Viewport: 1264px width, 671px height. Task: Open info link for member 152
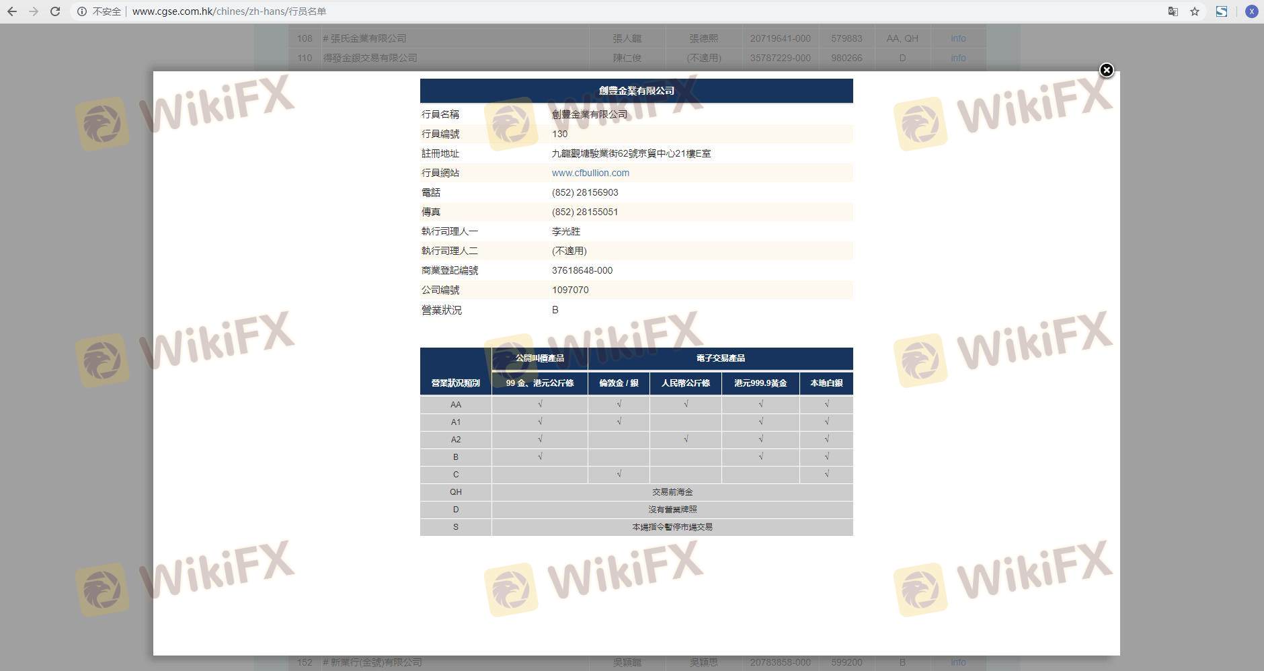[958, 662]
